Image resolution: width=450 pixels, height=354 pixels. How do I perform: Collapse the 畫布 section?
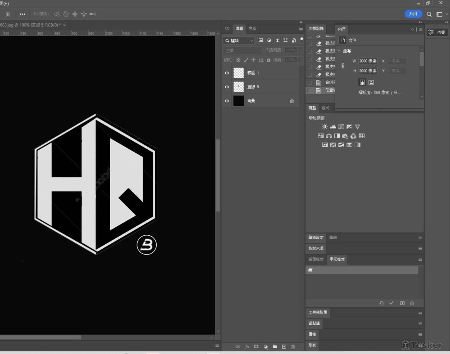[x=339, y=51]
